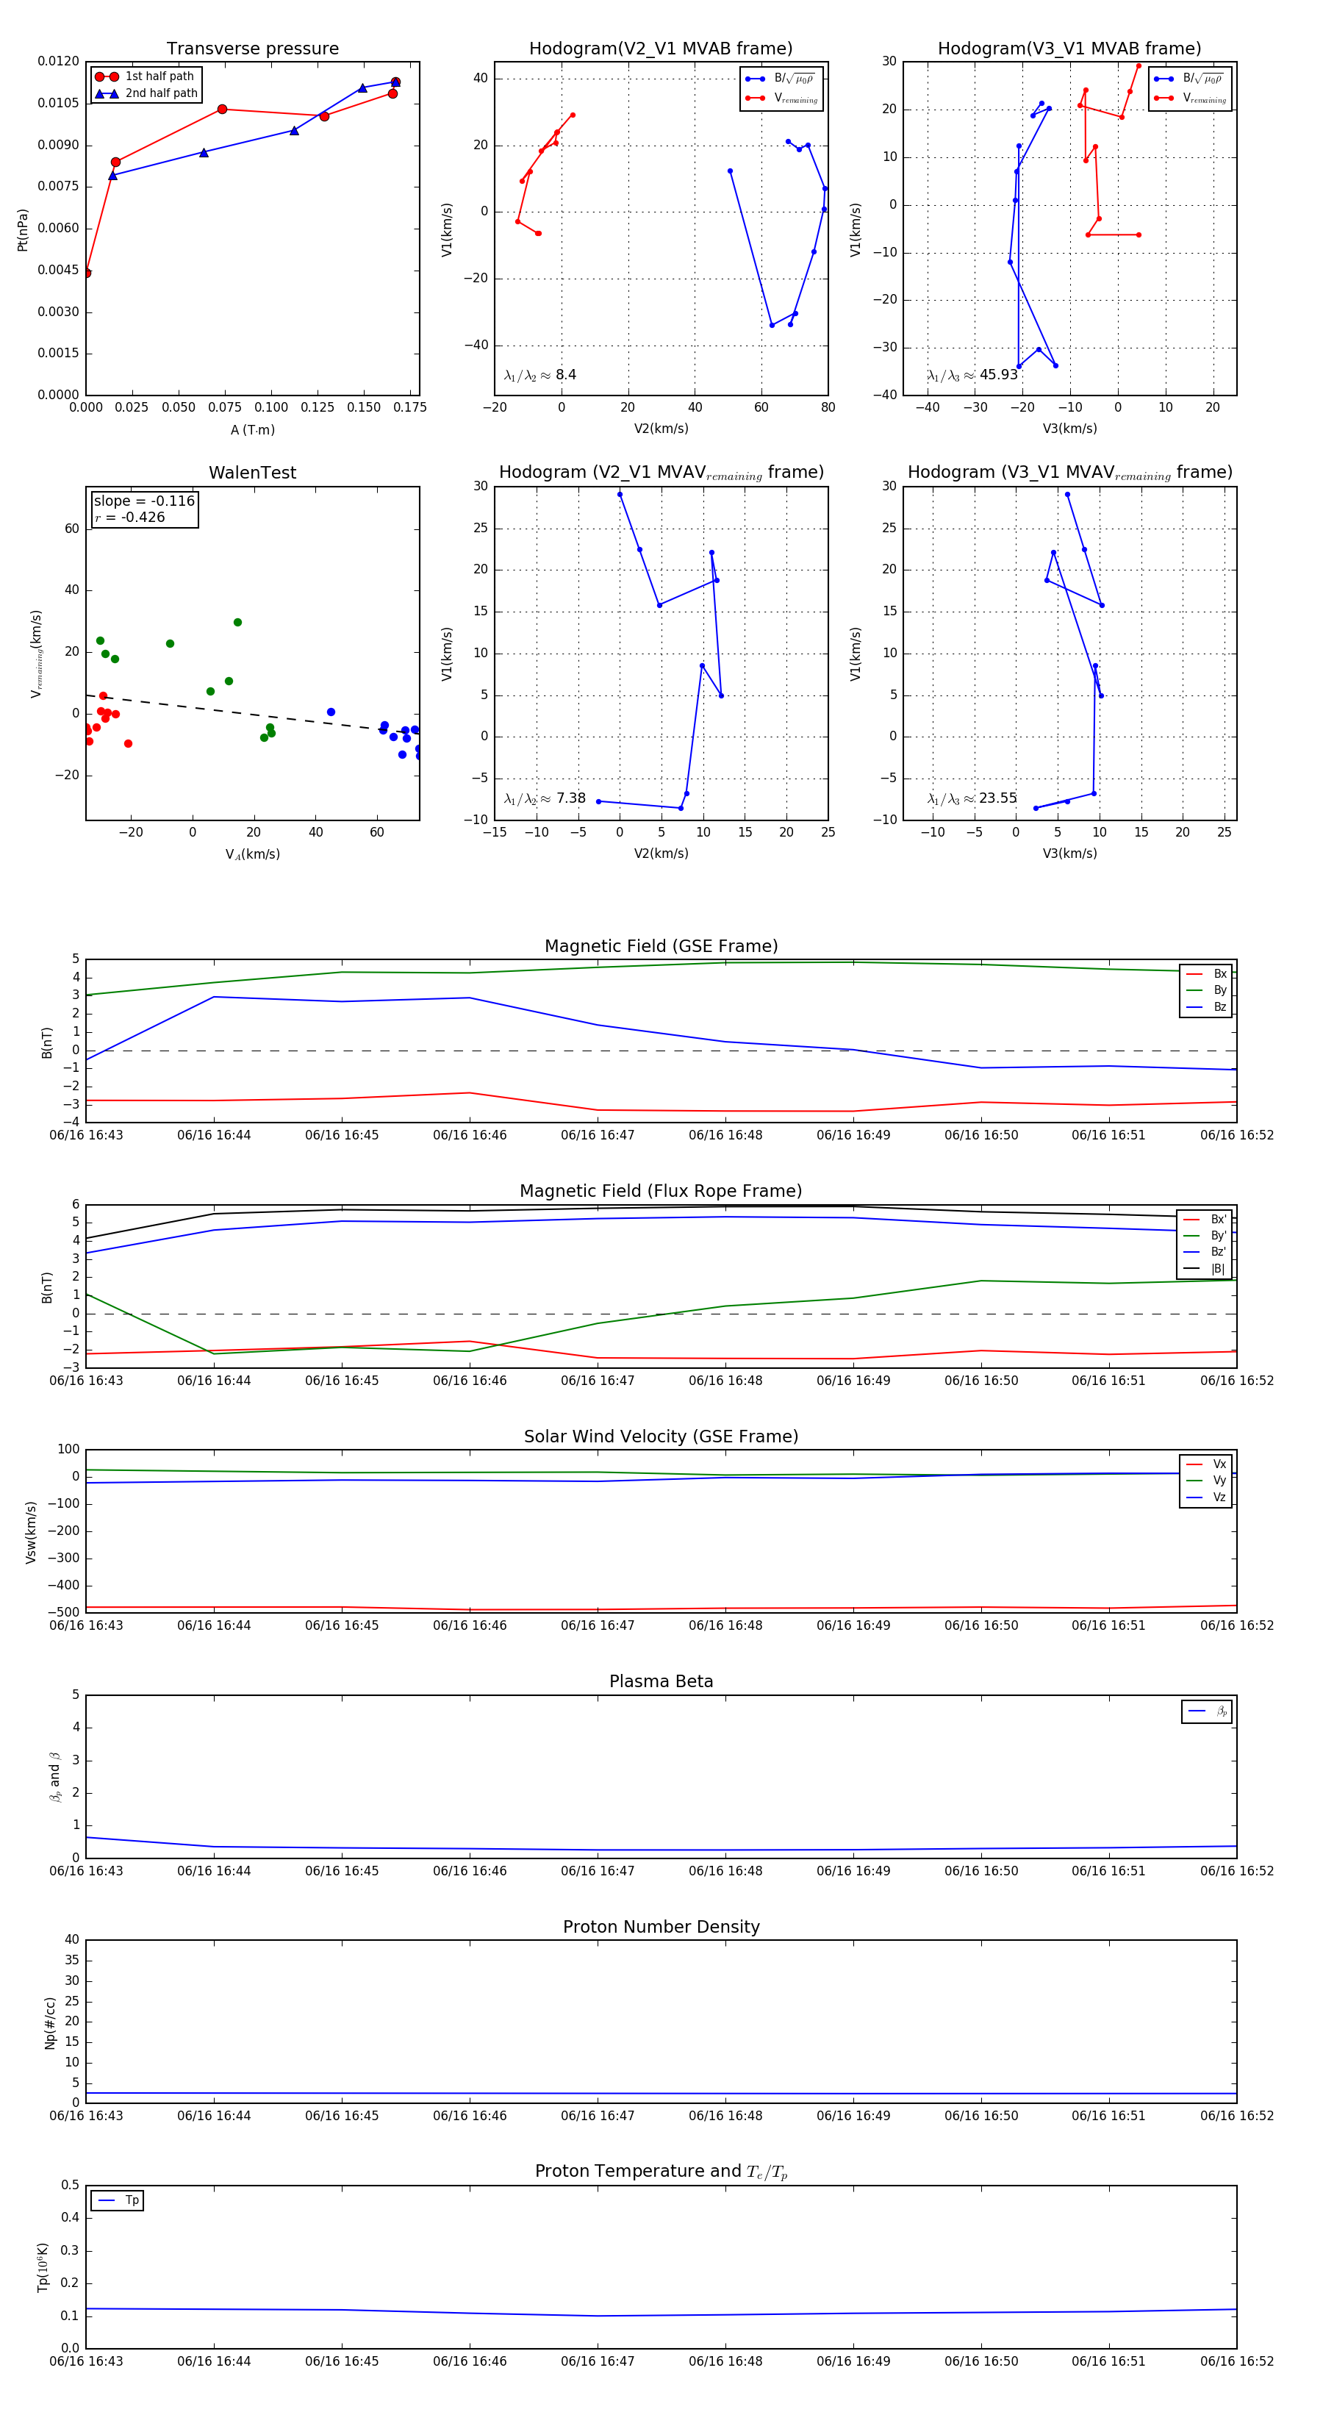Select "slope = -0.116" in WalenTest box
This screenshot has width=1323, height=2426.
click(x=144, y=501)
